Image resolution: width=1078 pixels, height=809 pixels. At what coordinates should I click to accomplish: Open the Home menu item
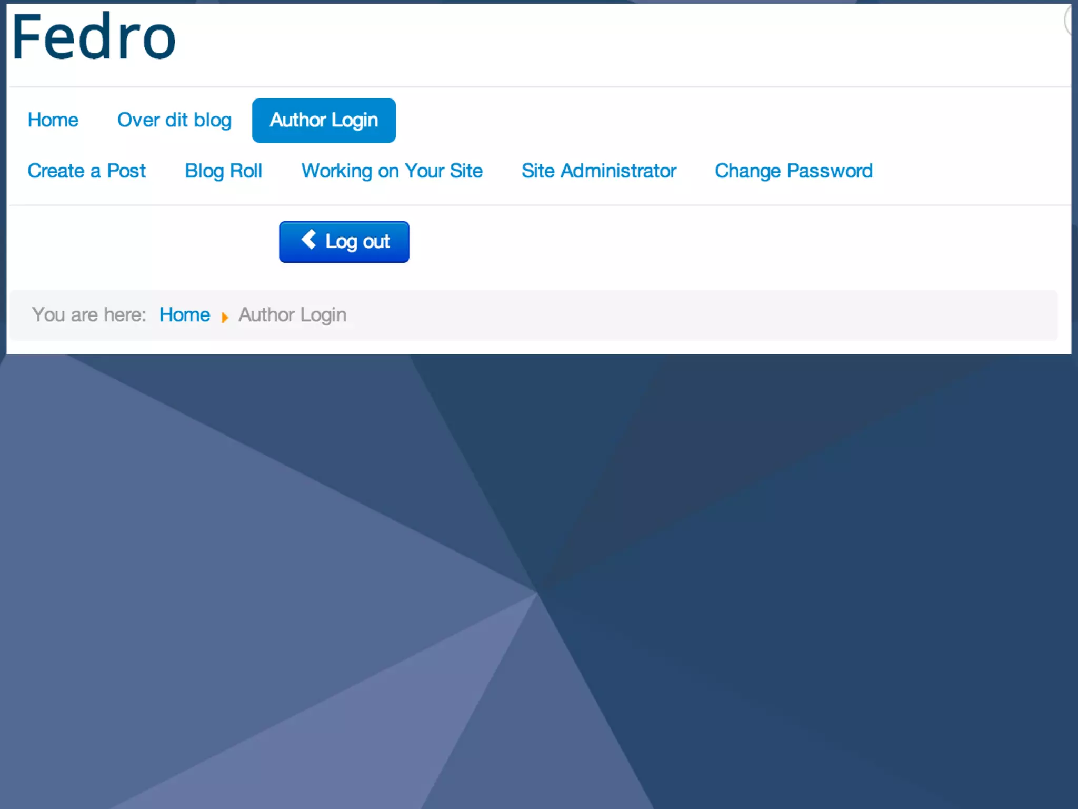[53, 120]
